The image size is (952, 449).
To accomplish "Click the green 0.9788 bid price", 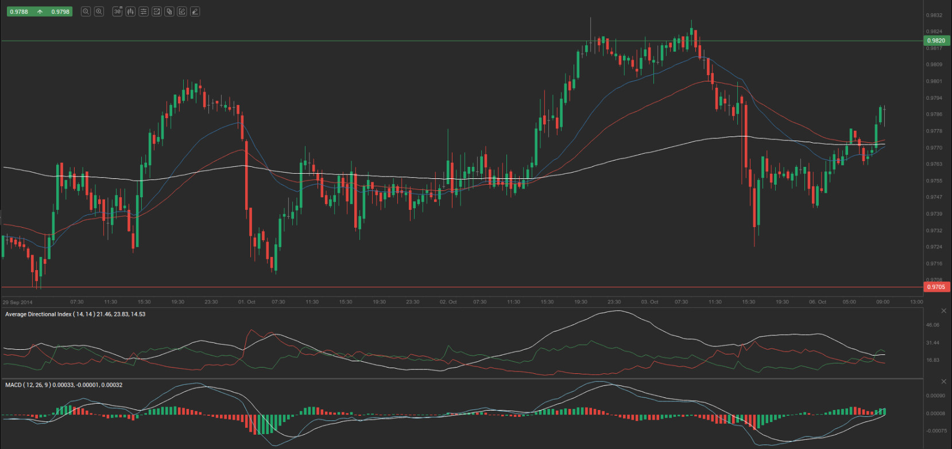I will tap(19, 11).
